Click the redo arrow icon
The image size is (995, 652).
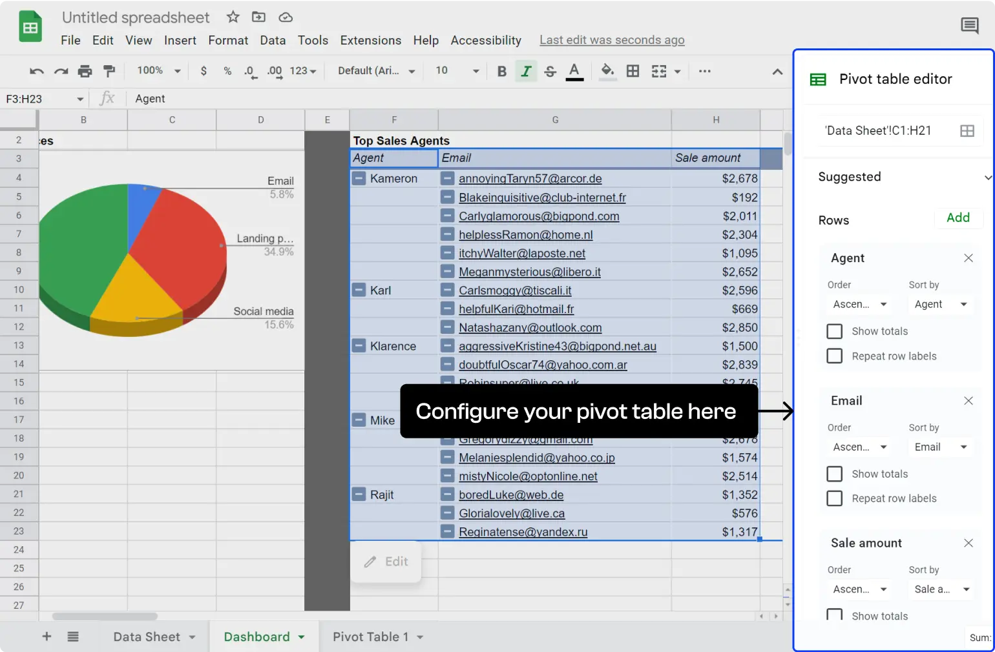coord(61,71)
